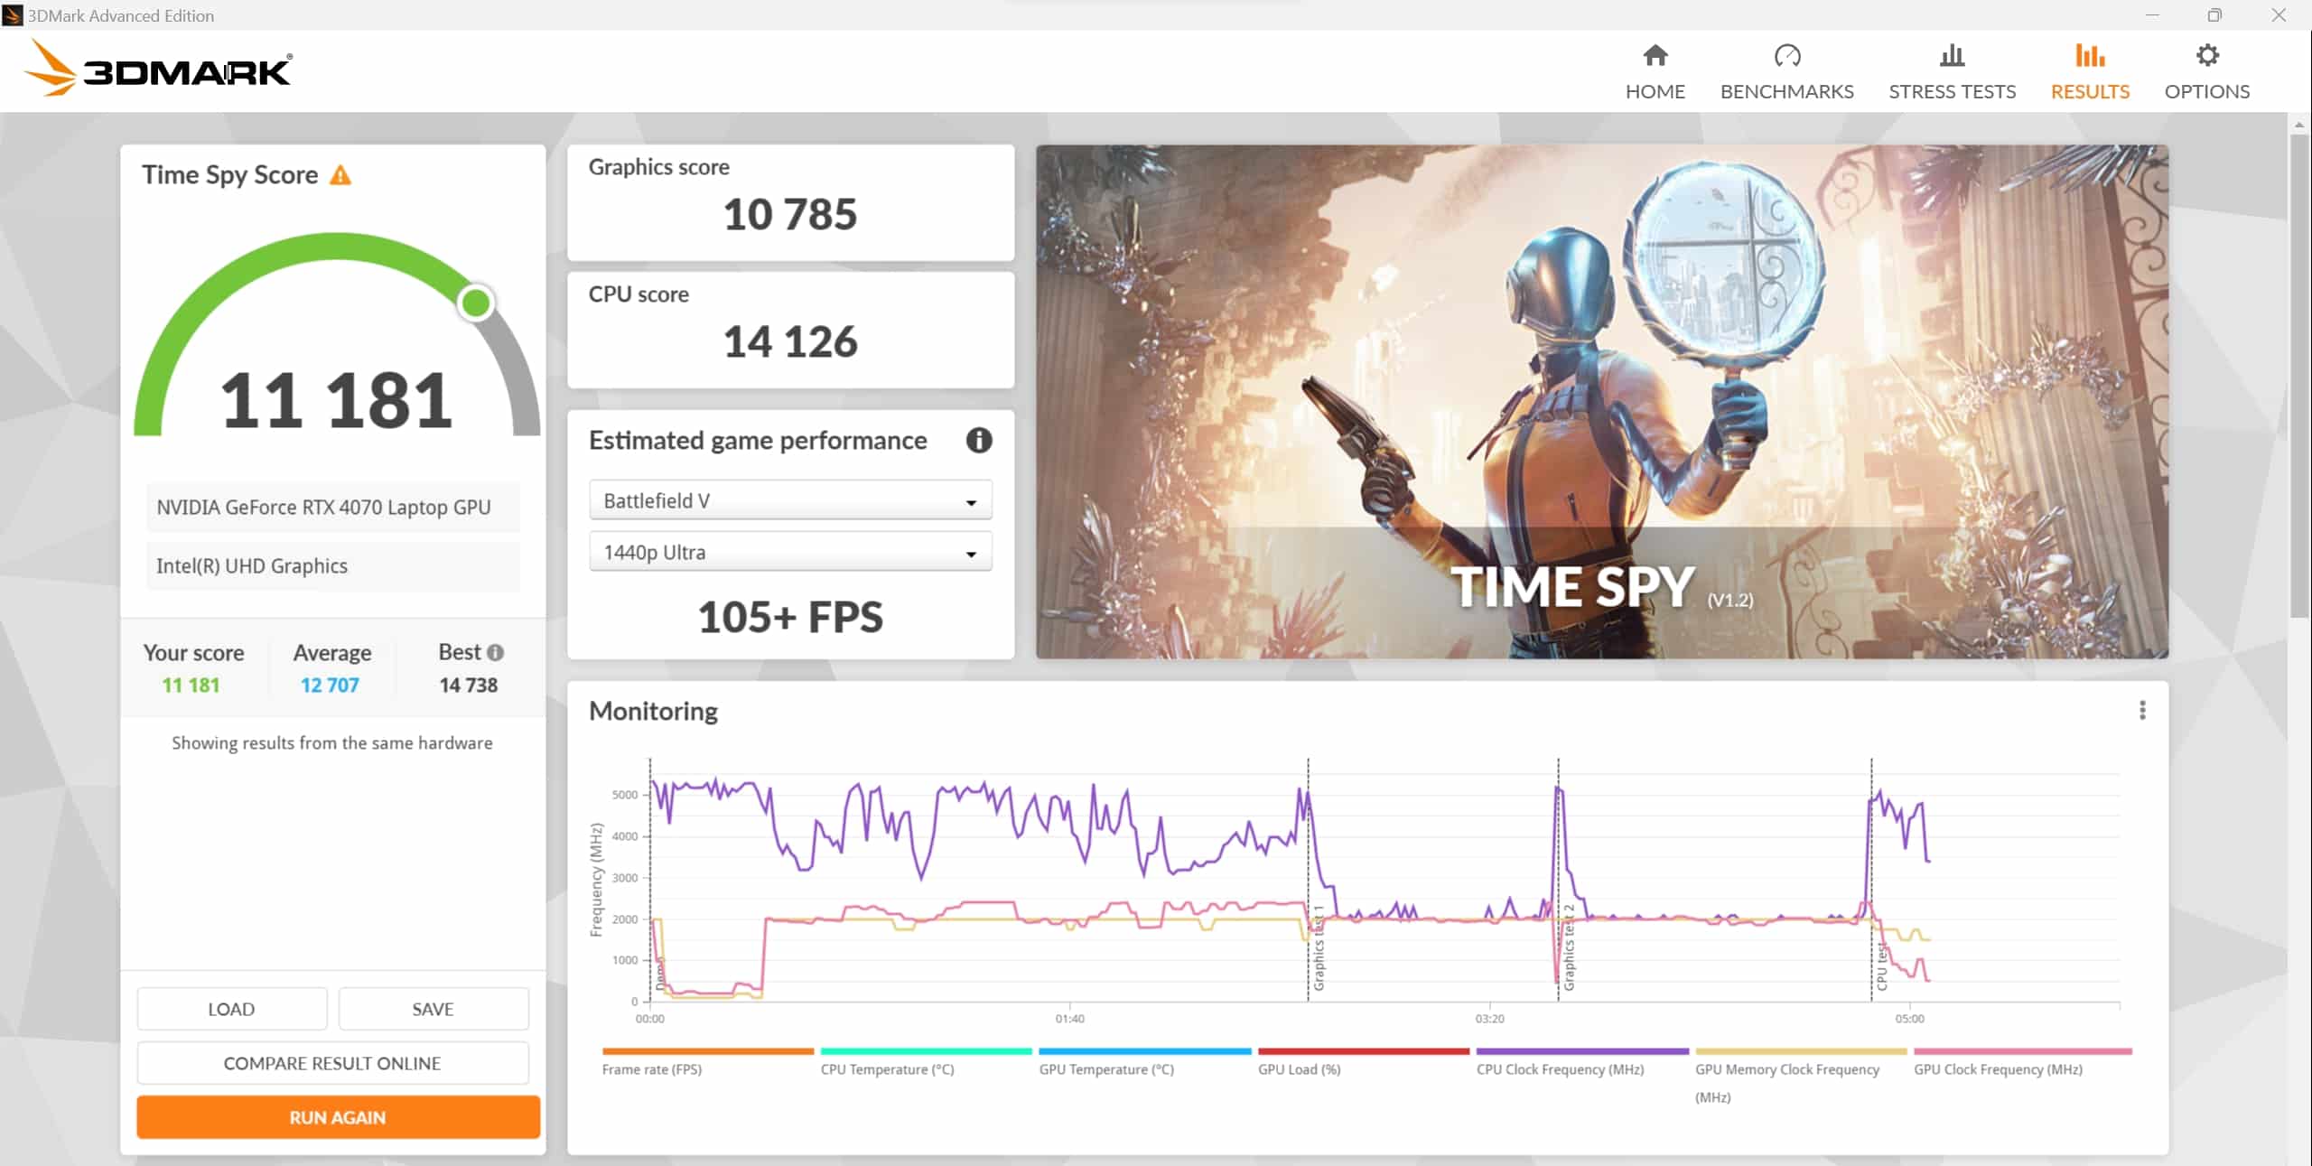Click the SAVE button
Viewport: 2312px width, 1166px height.
click(433, 1009)
